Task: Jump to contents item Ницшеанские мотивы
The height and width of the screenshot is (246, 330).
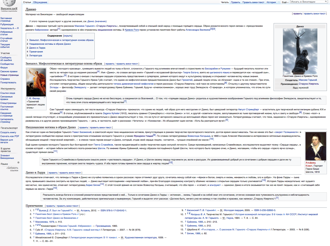Action: 50,44
